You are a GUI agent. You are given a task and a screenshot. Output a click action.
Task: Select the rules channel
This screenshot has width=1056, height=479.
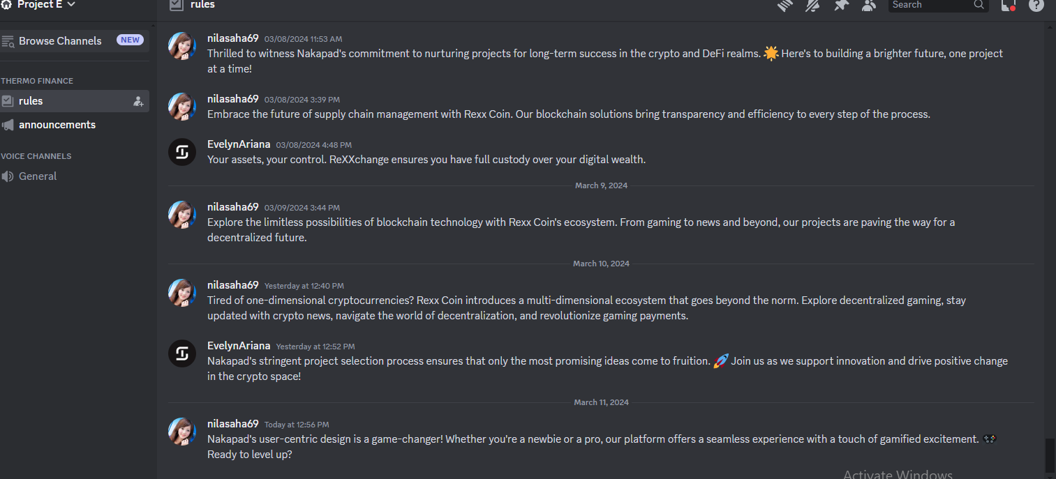pos(74,101)
